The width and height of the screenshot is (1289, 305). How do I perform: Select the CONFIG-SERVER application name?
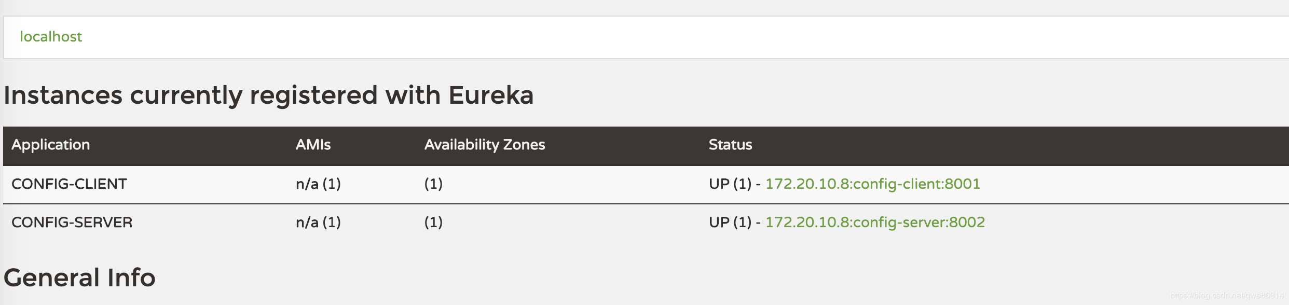(x=72, y=223)
